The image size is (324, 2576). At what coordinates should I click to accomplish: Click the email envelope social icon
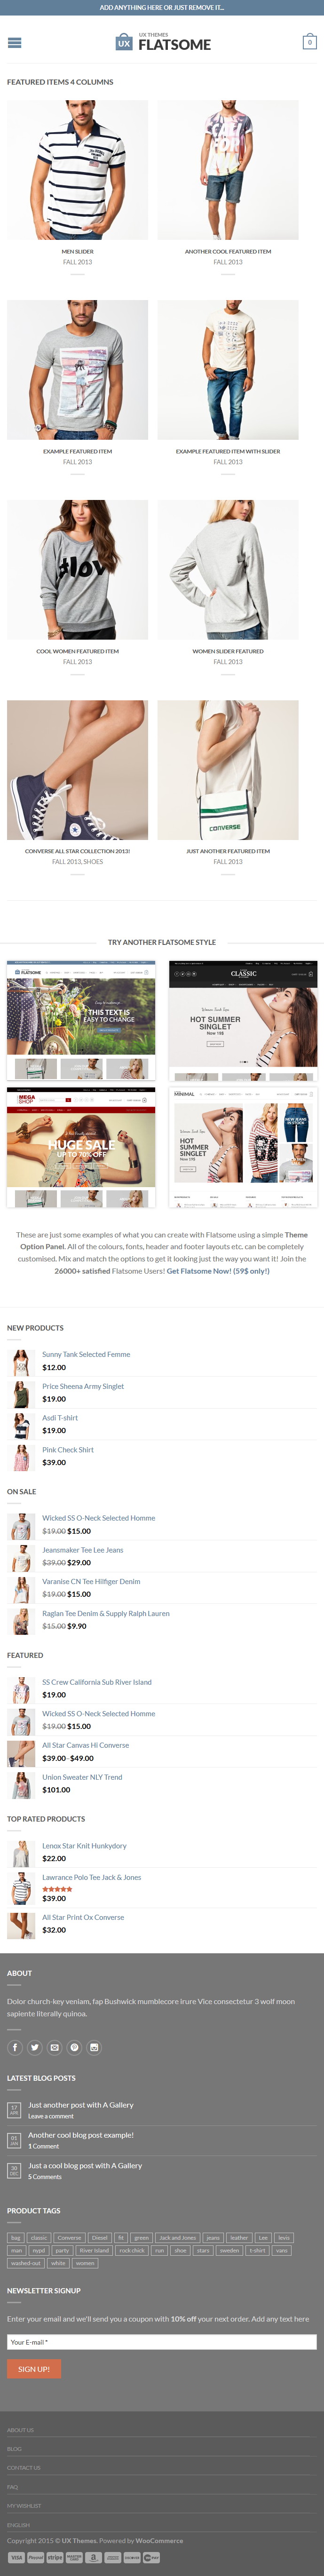coord(55,2047)
